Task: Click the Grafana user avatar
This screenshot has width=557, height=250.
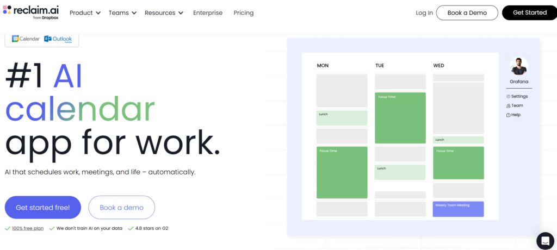Action: [518, 66]
